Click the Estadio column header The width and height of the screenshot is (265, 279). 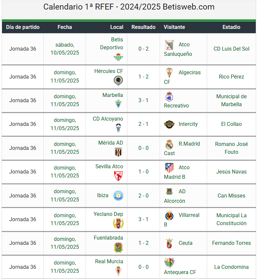[x=231, y=27]
